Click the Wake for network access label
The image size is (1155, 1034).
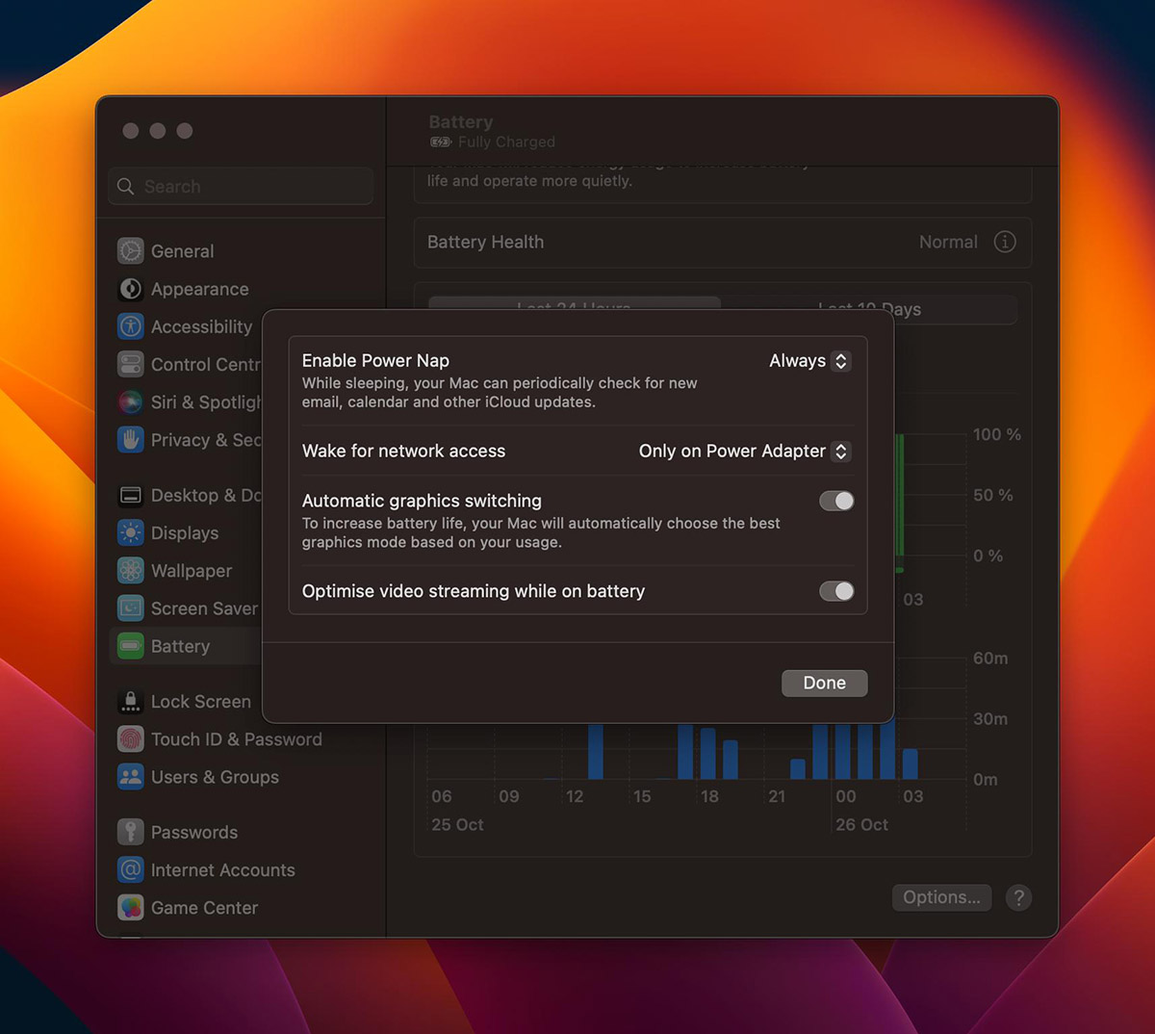403,452
